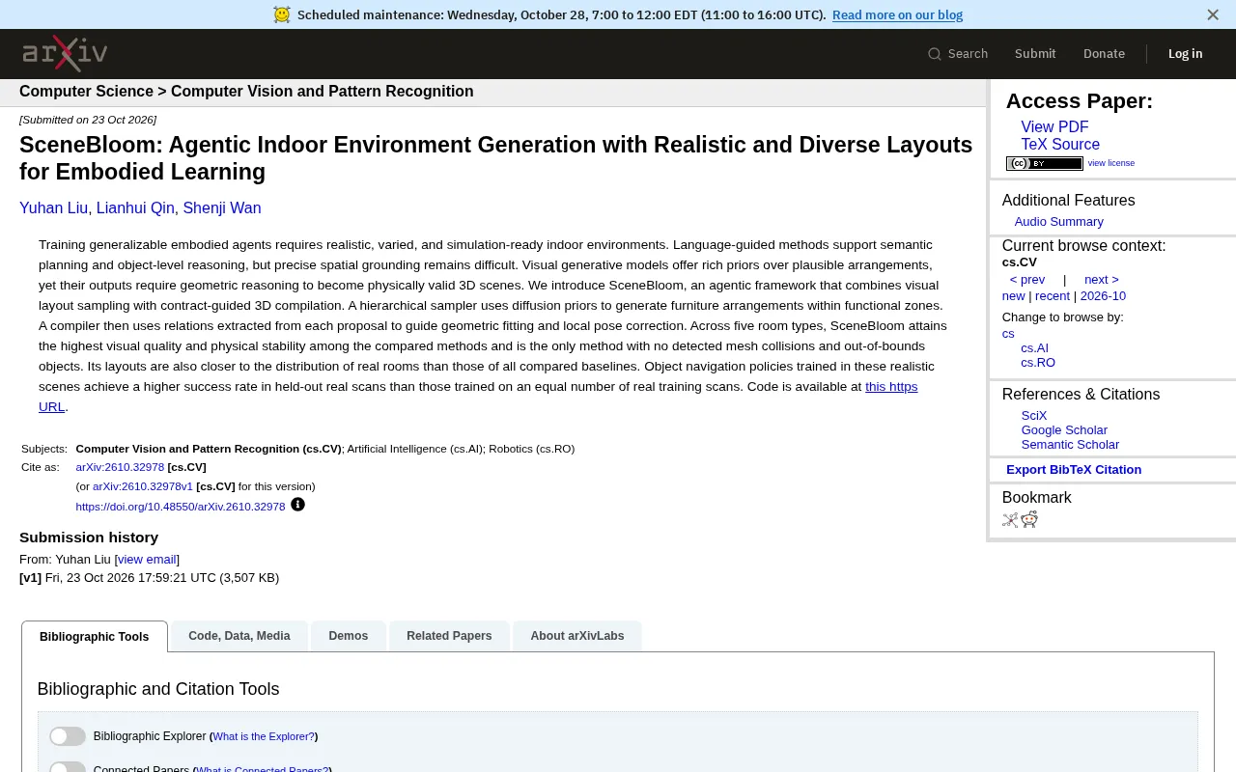This screenshot has height=772, width=1236.
Task: Click the smiley icon in the maintenance banner
Action: (281, 14)
